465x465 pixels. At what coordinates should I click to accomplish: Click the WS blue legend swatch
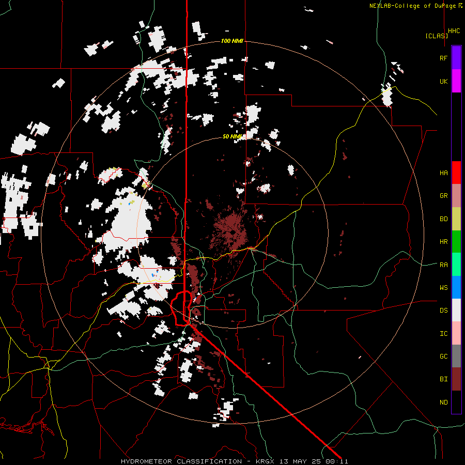click(x=456, y=287)
